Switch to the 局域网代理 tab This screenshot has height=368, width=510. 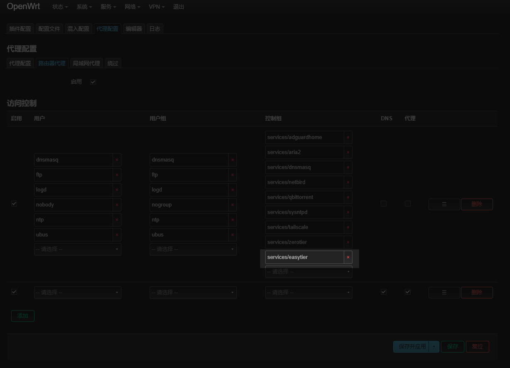[86, 63]
